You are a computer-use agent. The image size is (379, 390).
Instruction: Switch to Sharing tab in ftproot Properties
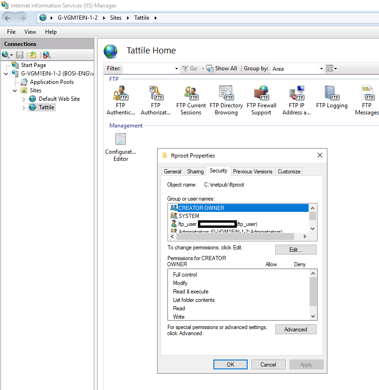pyautogui.click(x=195, y=172)
